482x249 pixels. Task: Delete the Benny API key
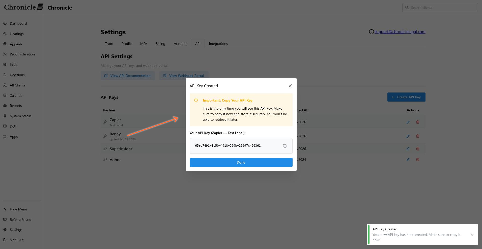point(418,136)
